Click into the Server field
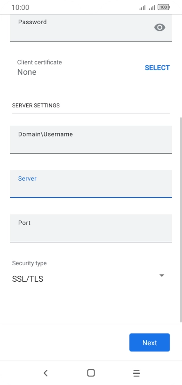 tap(91, 184)
